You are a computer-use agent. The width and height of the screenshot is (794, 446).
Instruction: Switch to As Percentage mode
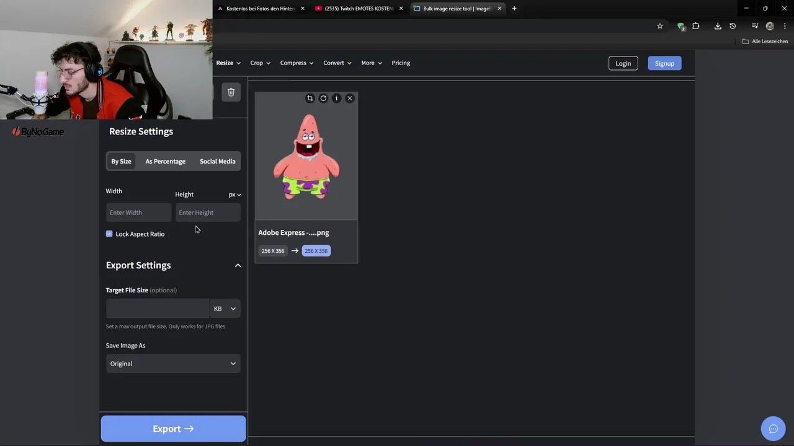[x=166, y=161]
